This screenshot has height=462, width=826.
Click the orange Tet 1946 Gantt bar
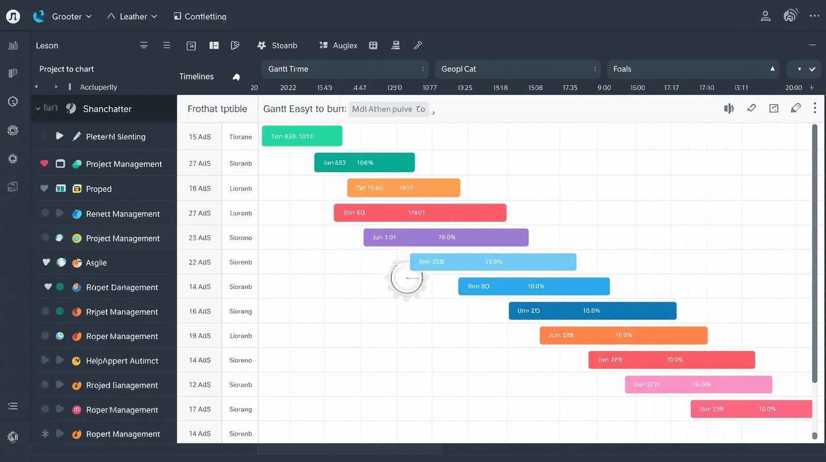pos(403,188)
